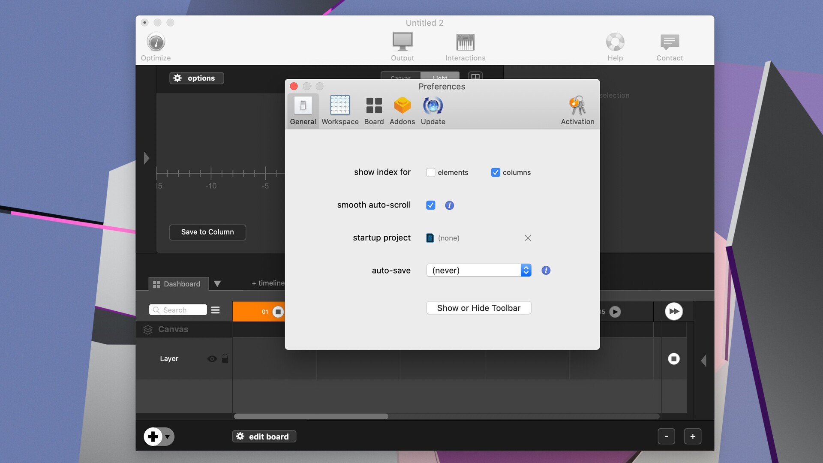
Task: Expand the Dashboard dropdown arrow
Action: pyautogui.click(x=217, y=284)
